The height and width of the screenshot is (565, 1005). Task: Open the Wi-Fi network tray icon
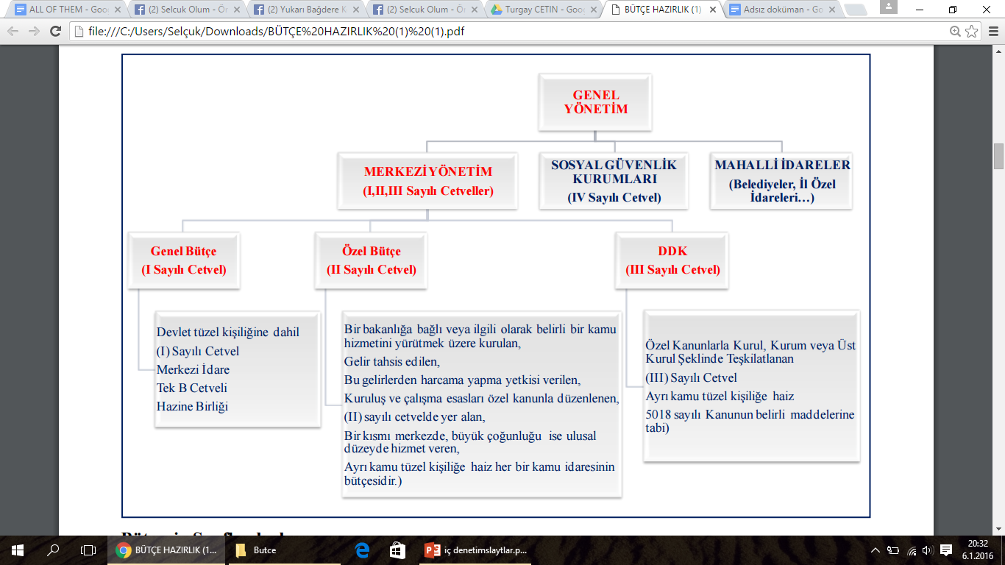click(x=912, y=550)
